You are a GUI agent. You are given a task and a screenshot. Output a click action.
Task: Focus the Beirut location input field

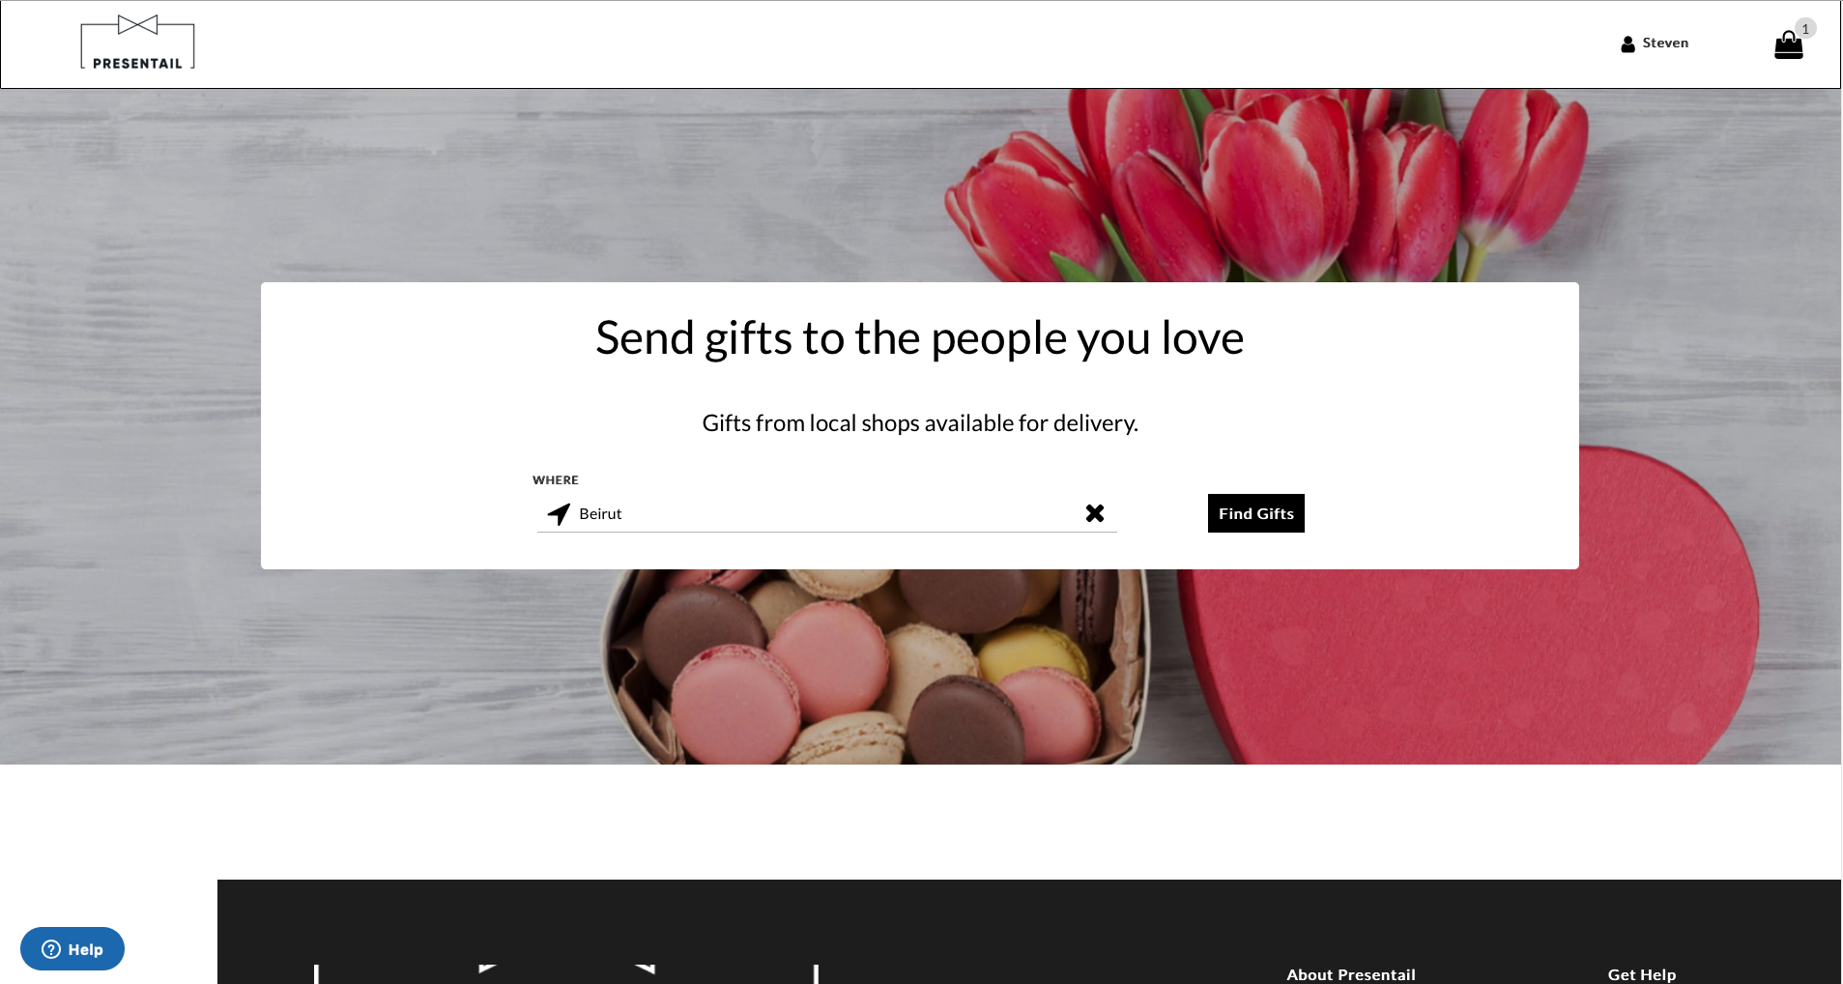tap(821, 514)
